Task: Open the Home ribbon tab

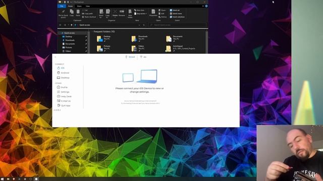Action: click(70, 6)
